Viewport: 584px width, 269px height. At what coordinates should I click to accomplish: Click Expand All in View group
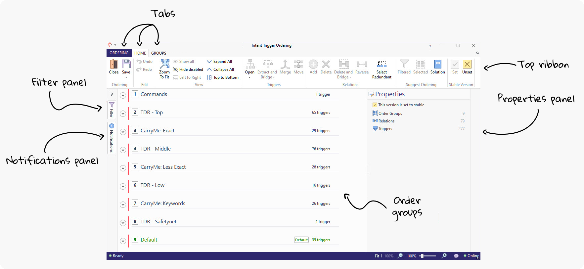point(219,62)
